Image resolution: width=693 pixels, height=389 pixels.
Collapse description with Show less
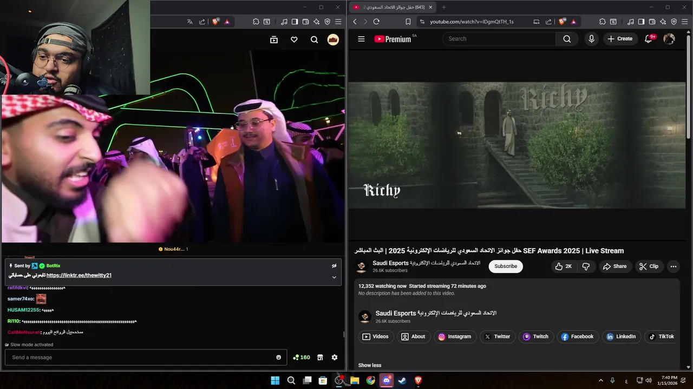coord(370,365)
